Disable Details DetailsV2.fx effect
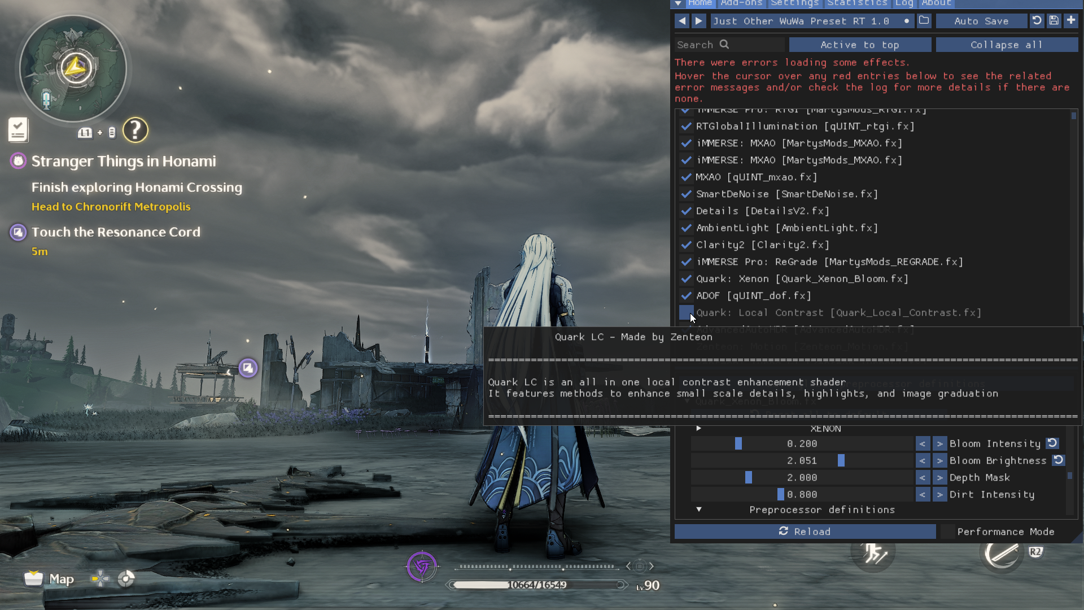This screenshot has height=610, width=1084. [x=686, y=211]
